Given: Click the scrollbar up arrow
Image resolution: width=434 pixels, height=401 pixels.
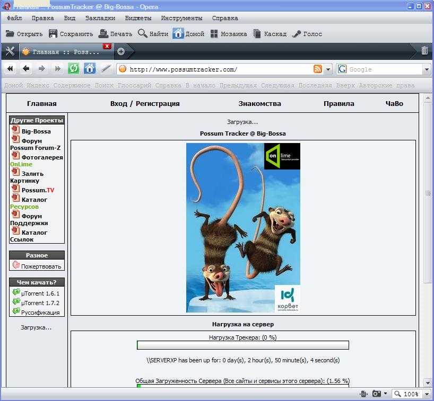Looking at the screenshot, I should pyautogui.click(x=428, y=98).
